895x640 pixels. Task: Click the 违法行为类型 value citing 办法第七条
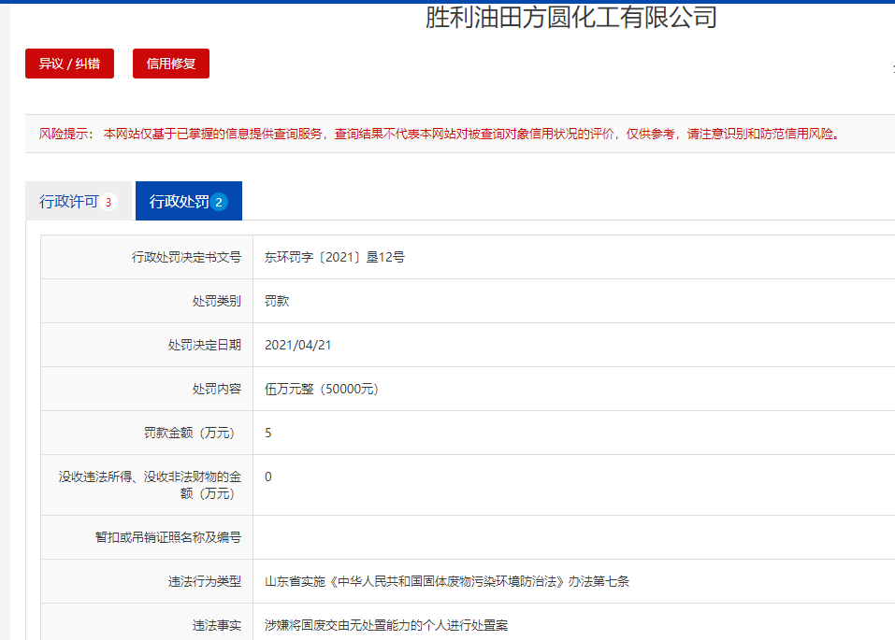click(x=447, y=581)
